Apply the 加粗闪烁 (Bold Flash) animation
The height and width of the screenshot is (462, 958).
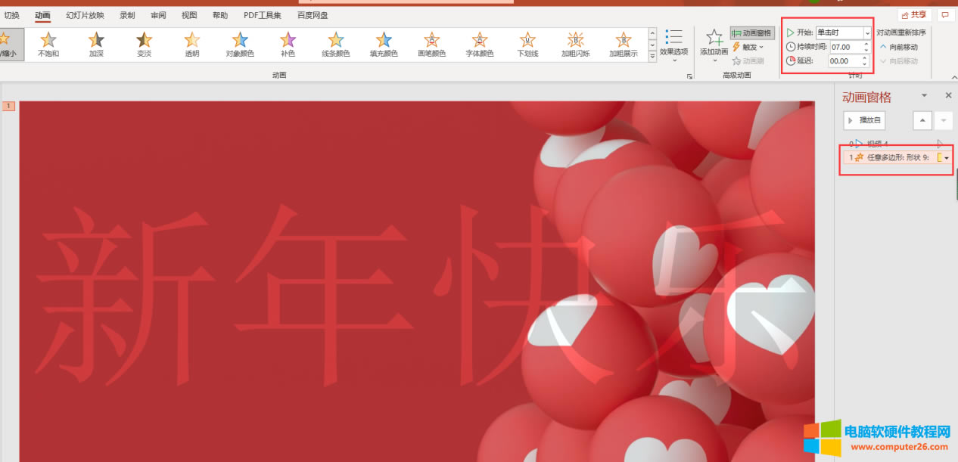click(575, 45)
